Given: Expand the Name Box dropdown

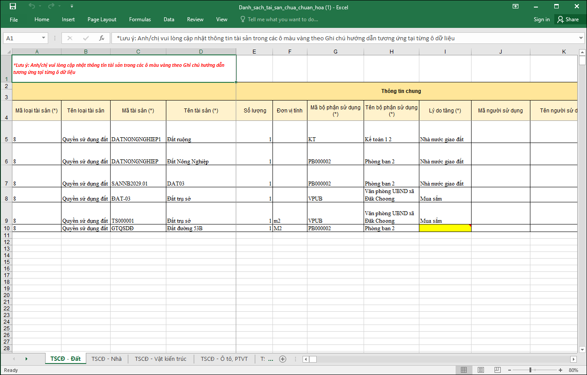Looking at the screenshot, I should [x=43, y=38].
